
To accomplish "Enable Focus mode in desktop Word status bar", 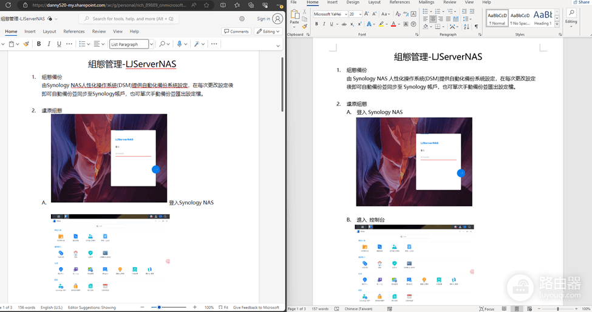I will coord(487,308).
